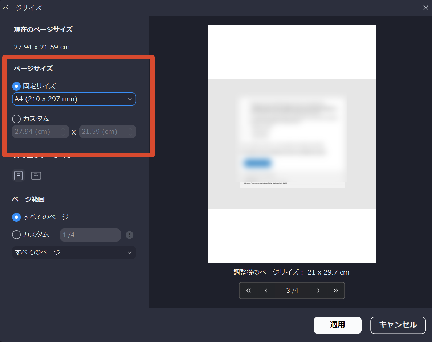The width and height of the screenshot is (432, 342).
Task: Select portrait orientation icon
Action: click(19, 175)
